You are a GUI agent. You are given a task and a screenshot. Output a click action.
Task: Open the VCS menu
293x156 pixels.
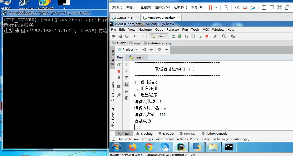[x=206, y=30]
